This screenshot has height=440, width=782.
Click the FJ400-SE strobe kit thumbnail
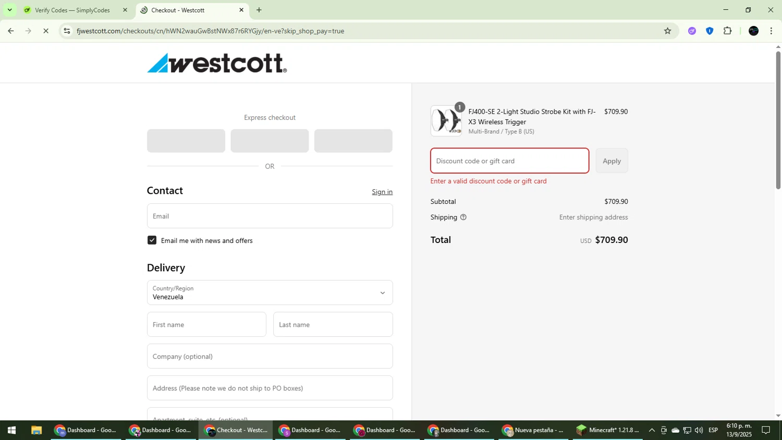446,121
